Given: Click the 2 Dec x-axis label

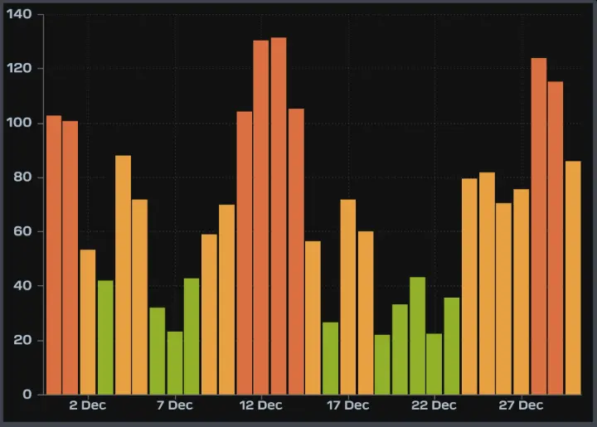Looking at the screenshot, I should coord(87,405).
